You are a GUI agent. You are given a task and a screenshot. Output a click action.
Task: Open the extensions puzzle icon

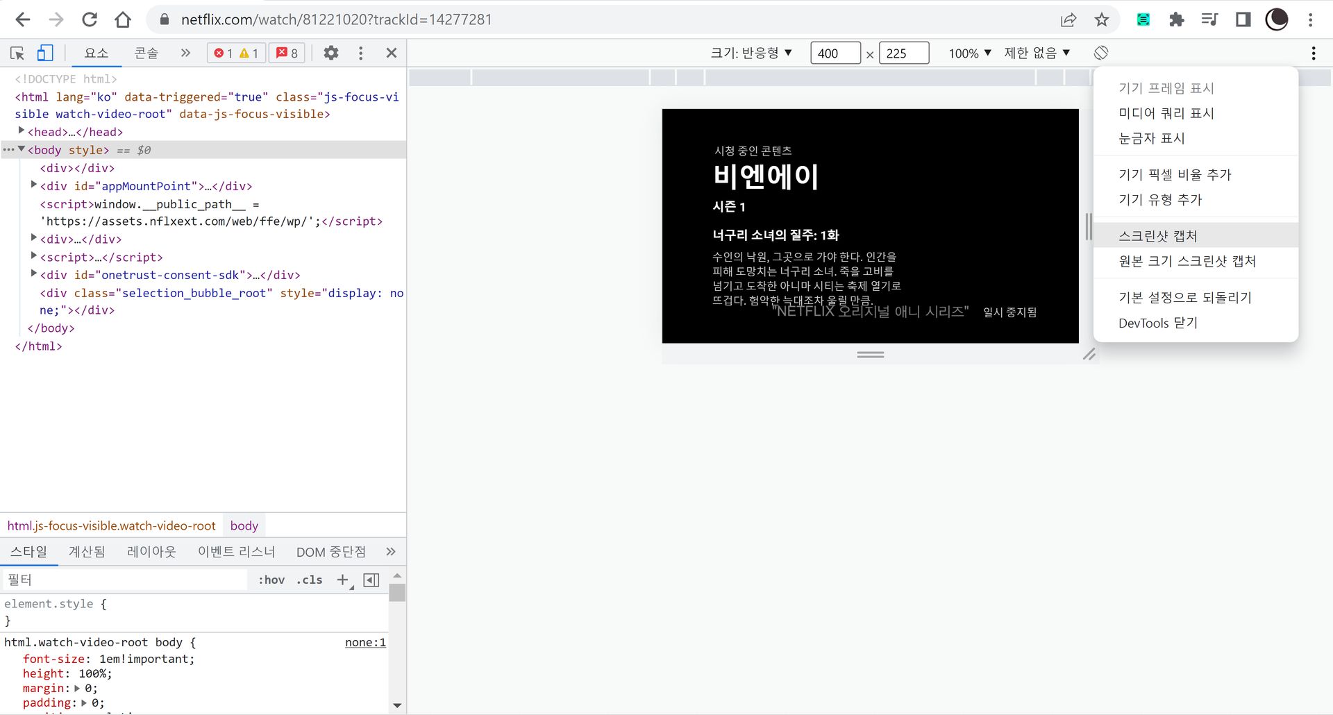pos(1177,19)
